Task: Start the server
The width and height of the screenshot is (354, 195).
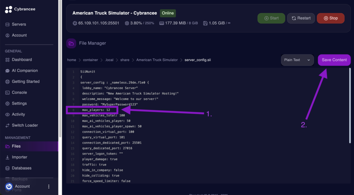Action: pyautogui.click(x=271, y=18)
